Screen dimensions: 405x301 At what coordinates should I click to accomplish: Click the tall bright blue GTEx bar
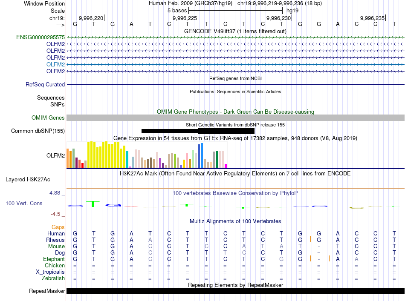[x=202, y=155]
